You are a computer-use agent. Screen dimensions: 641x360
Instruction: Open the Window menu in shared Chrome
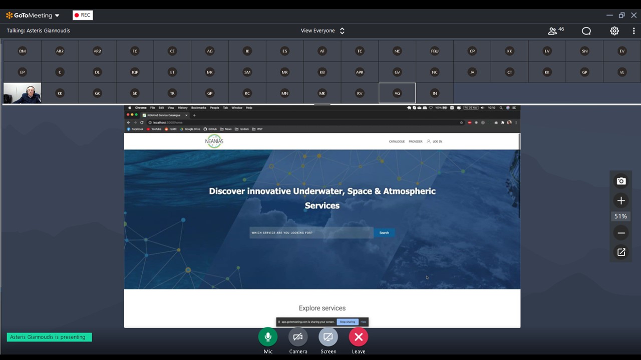click(237, 107)
